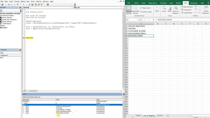Open the Freeze Panes dropdown
This screenshot has width=210, height=118.
point(187,13)
